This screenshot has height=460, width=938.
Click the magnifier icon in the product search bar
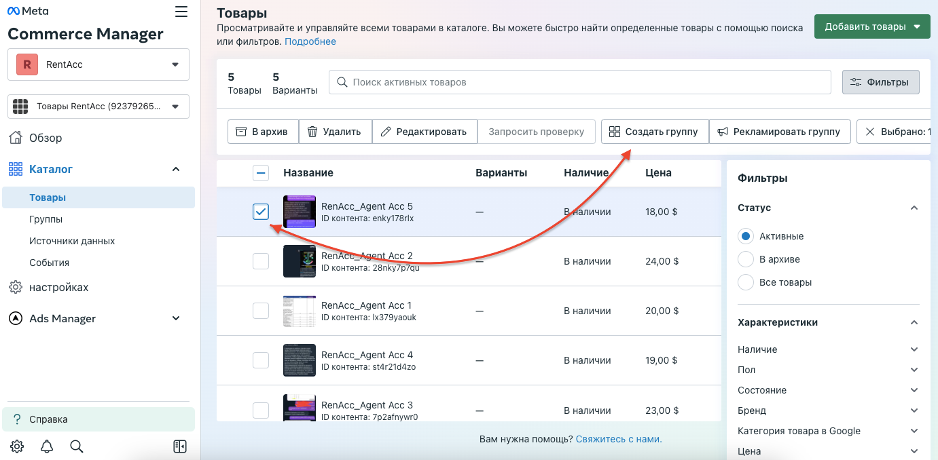342,82
